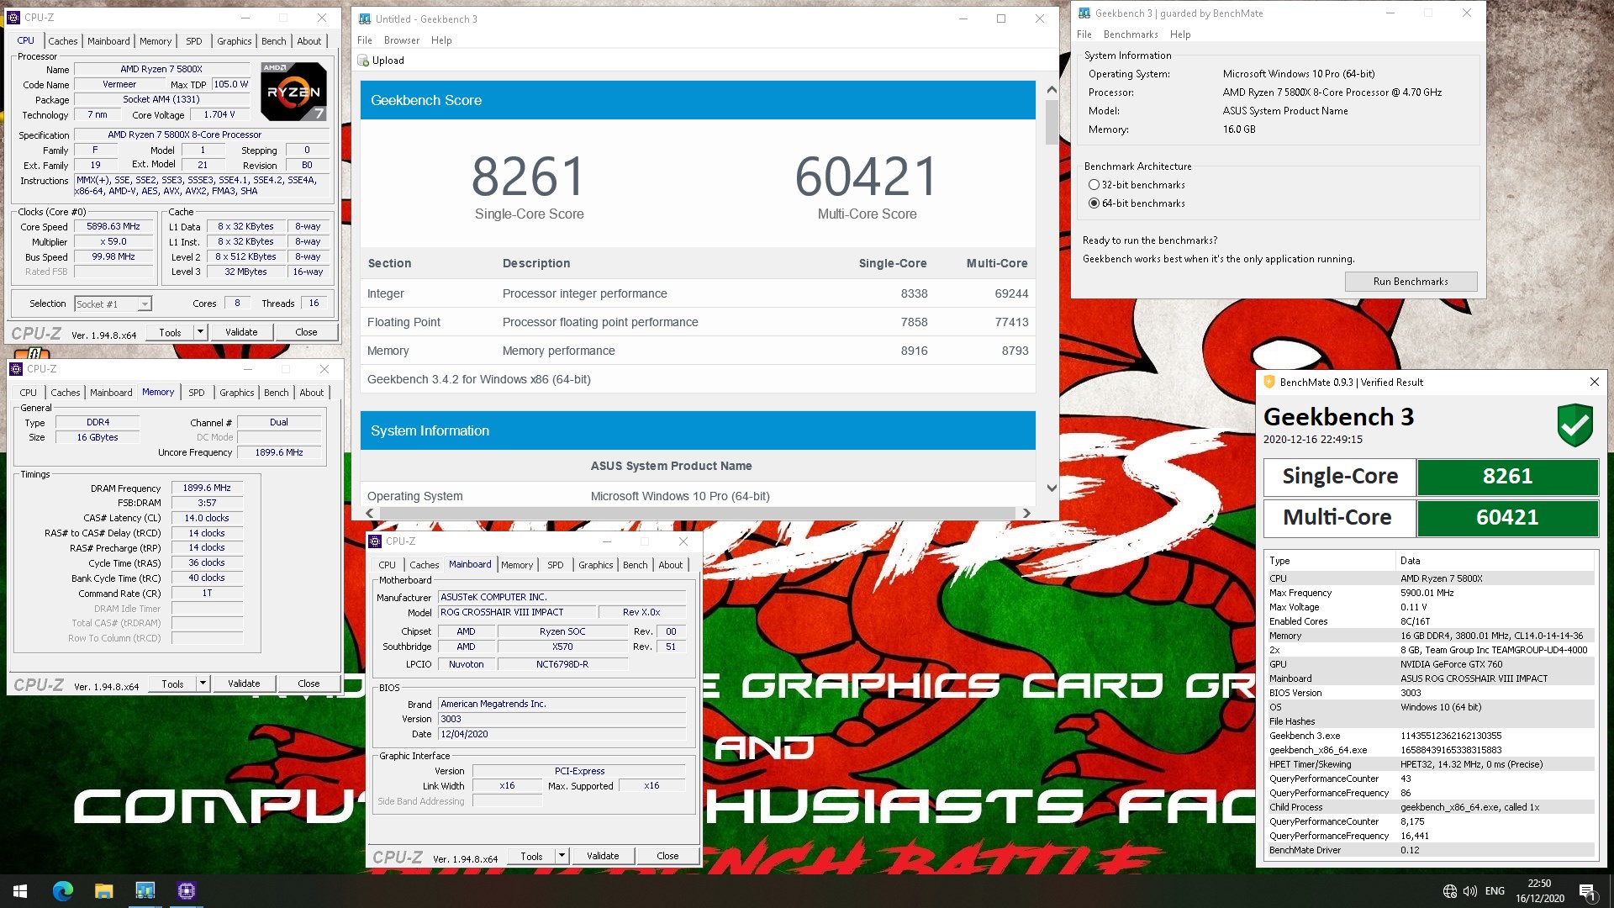Click Multi-Core 60421 score in BenchMate
1614x908 pixels.
(x=1507, y=518)
